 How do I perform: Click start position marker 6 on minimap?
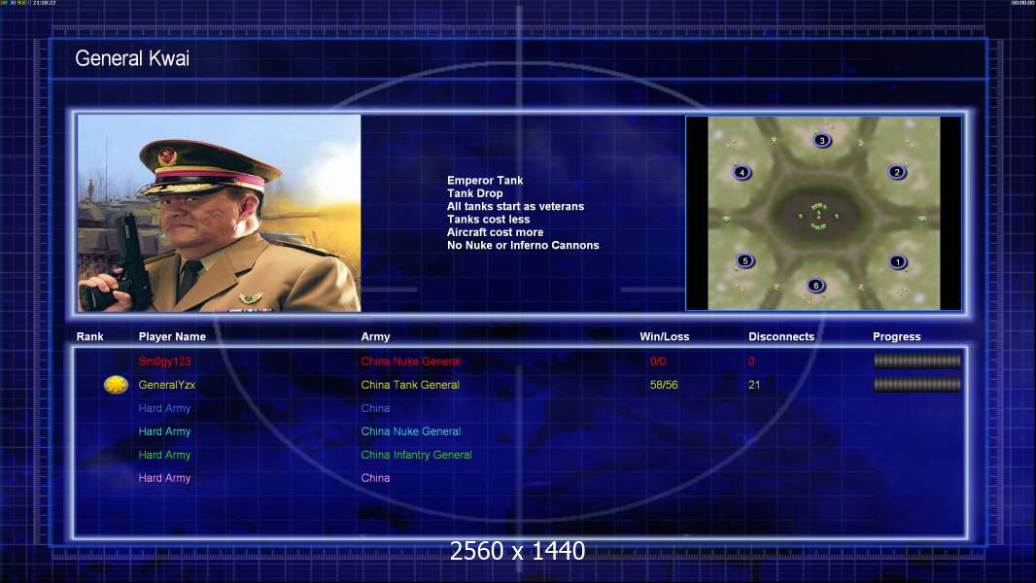pos(816,286)
